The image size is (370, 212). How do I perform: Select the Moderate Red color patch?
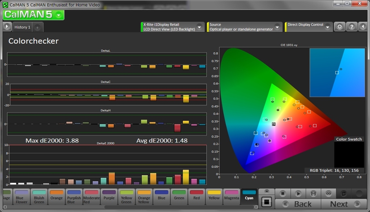point(91,197)
